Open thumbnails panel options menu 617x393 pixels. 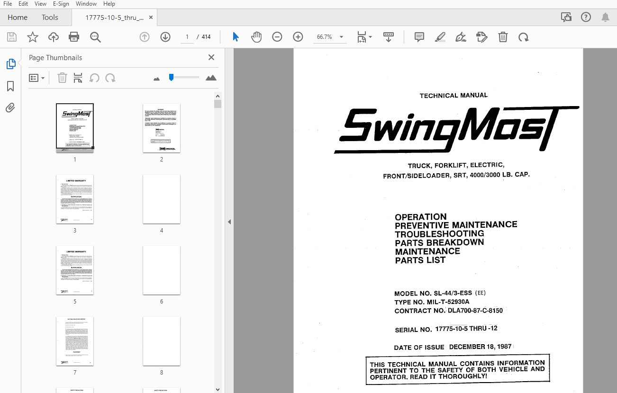[x=37, y=78]
